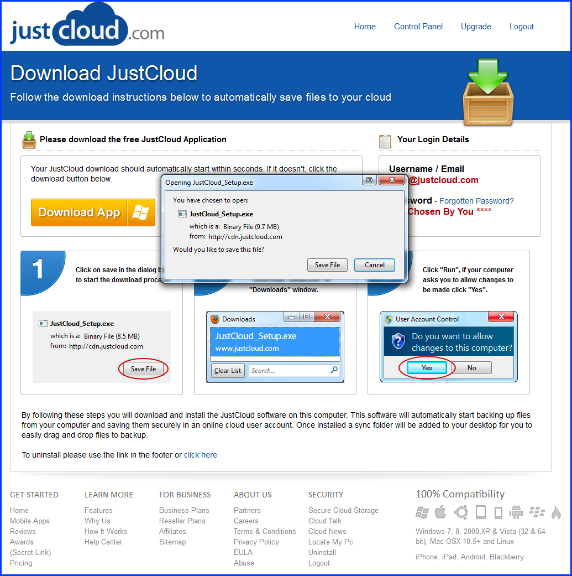Open Reviews footer link

[x=23, y=531]
